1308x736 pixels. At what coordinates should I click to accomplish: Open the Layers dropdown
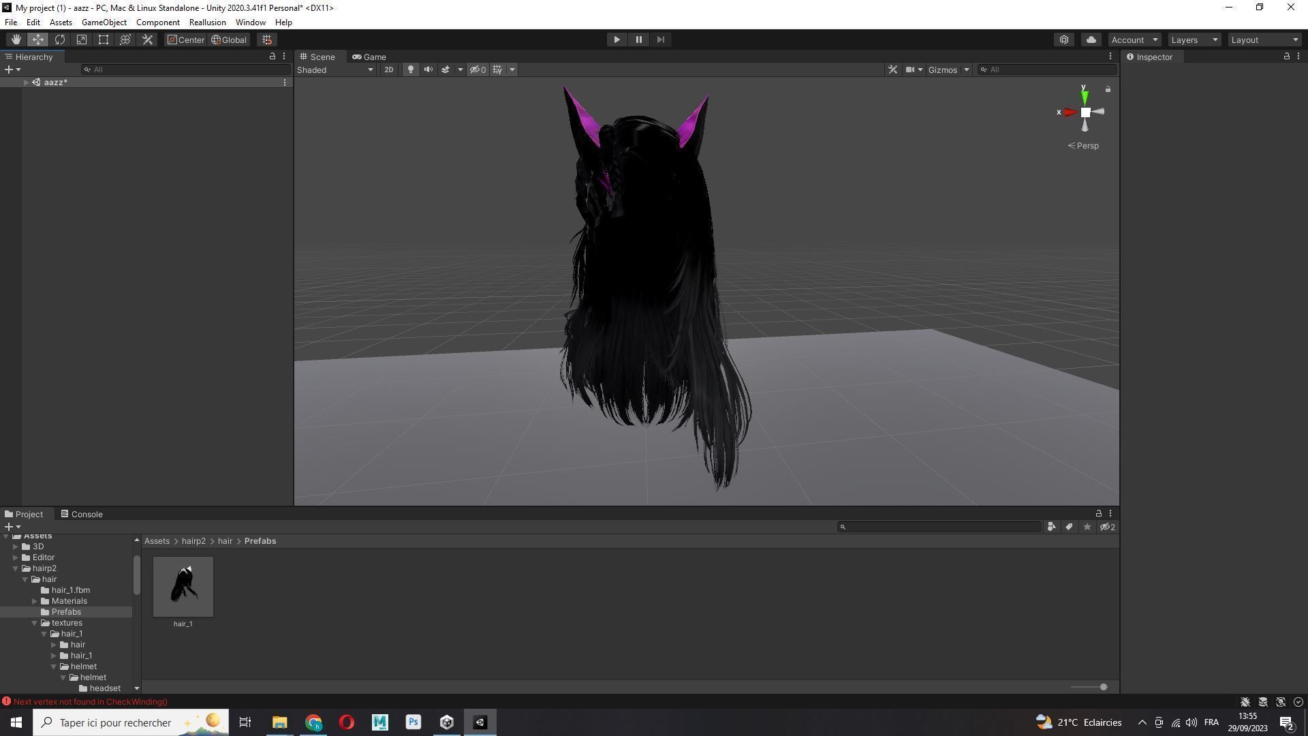point(1194,40)
